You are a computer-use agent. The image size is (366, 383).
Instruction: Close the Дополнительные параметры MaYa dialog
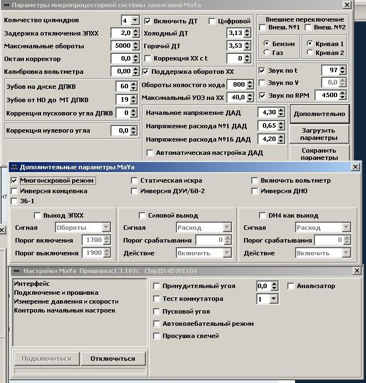355,167
